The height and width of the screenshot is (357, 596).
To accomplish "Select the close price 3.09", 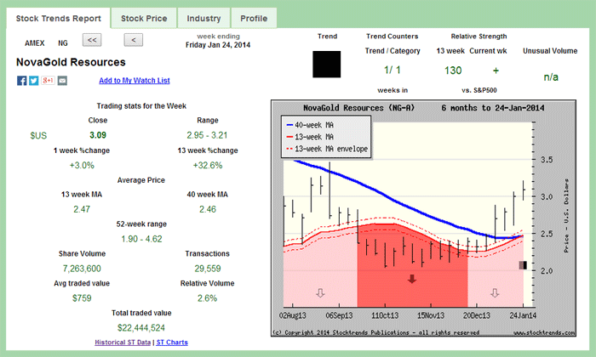I will tap(98, 135).
